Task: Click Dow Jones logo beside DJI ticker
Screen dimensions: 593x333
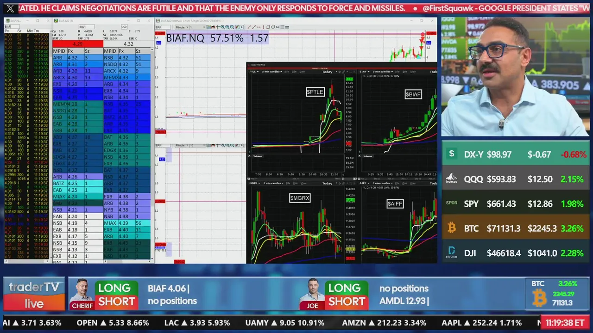Action: pos(452,253)
